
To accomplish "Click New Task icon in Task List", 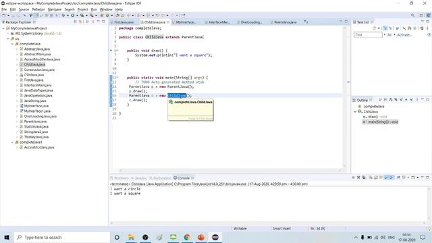I will coord(374,28).
